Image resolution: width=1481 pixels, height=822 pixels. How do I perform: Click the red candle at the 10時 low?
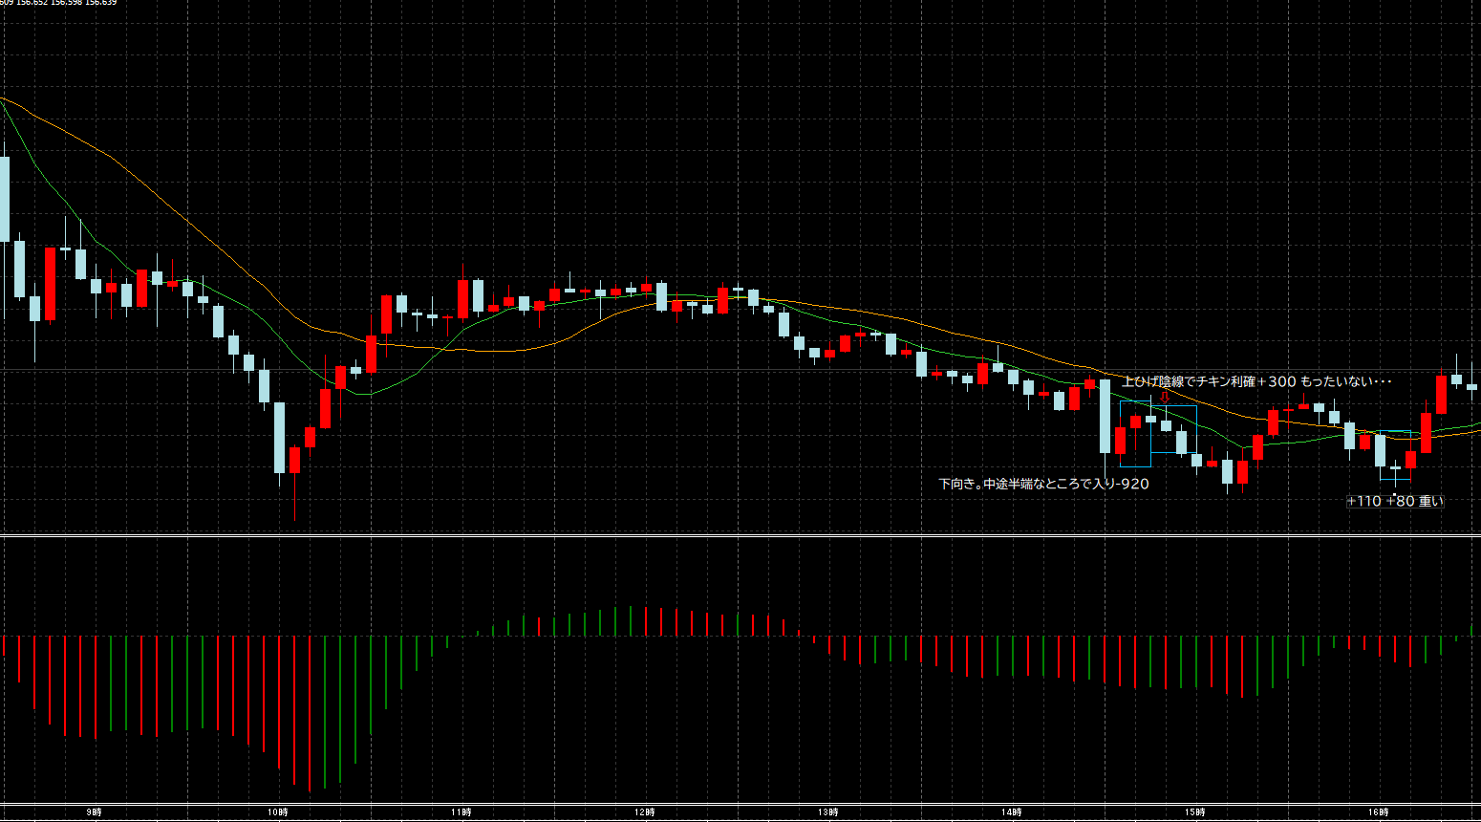pyautogui.click(x=295, y=460)
